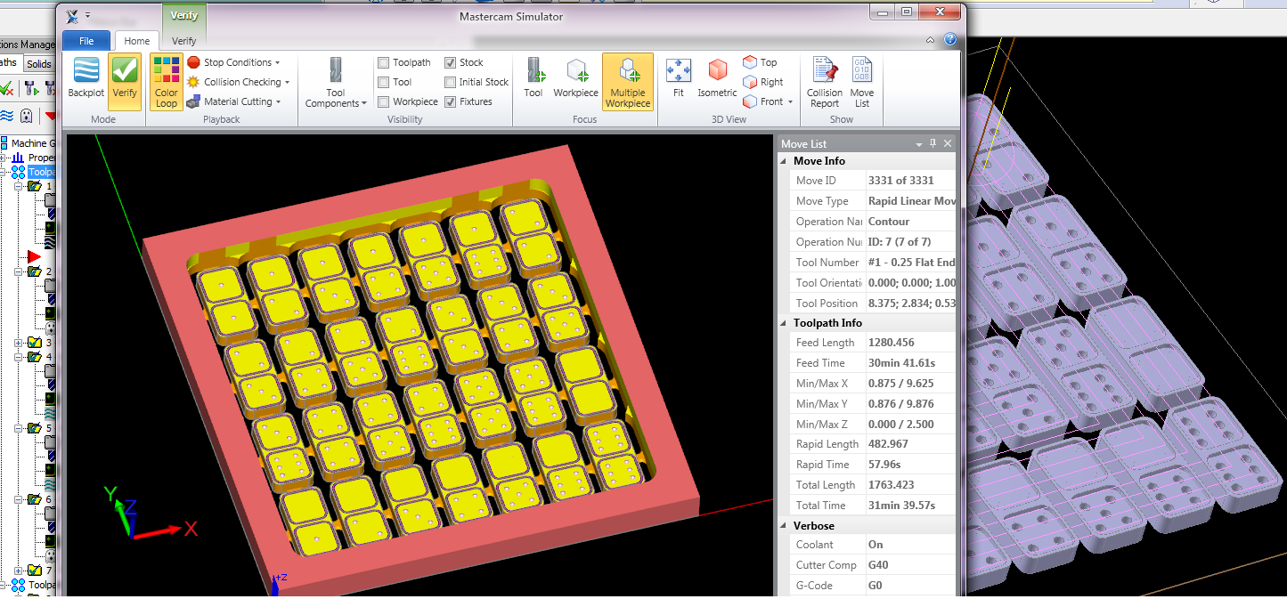Enable Toolpath visibility checkbox
This screenshot has height=599, width=1287.
pos(384,62)
